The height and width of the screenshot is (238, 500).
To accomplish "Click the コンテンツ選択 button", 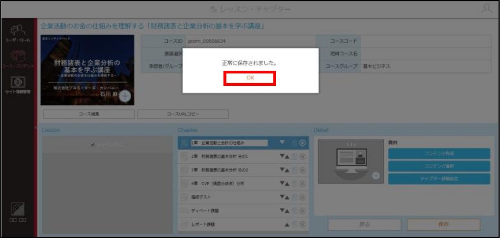I will point(439,166).
